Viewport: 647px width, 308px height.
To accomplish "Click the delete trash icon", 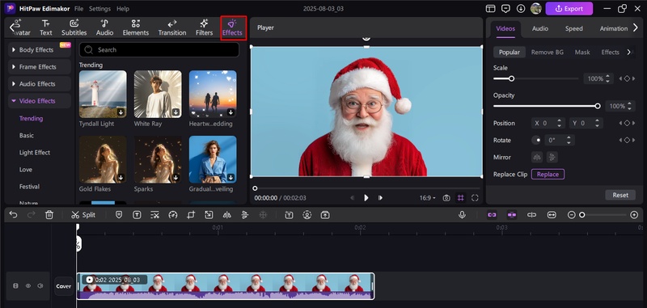I will [49, 215].
